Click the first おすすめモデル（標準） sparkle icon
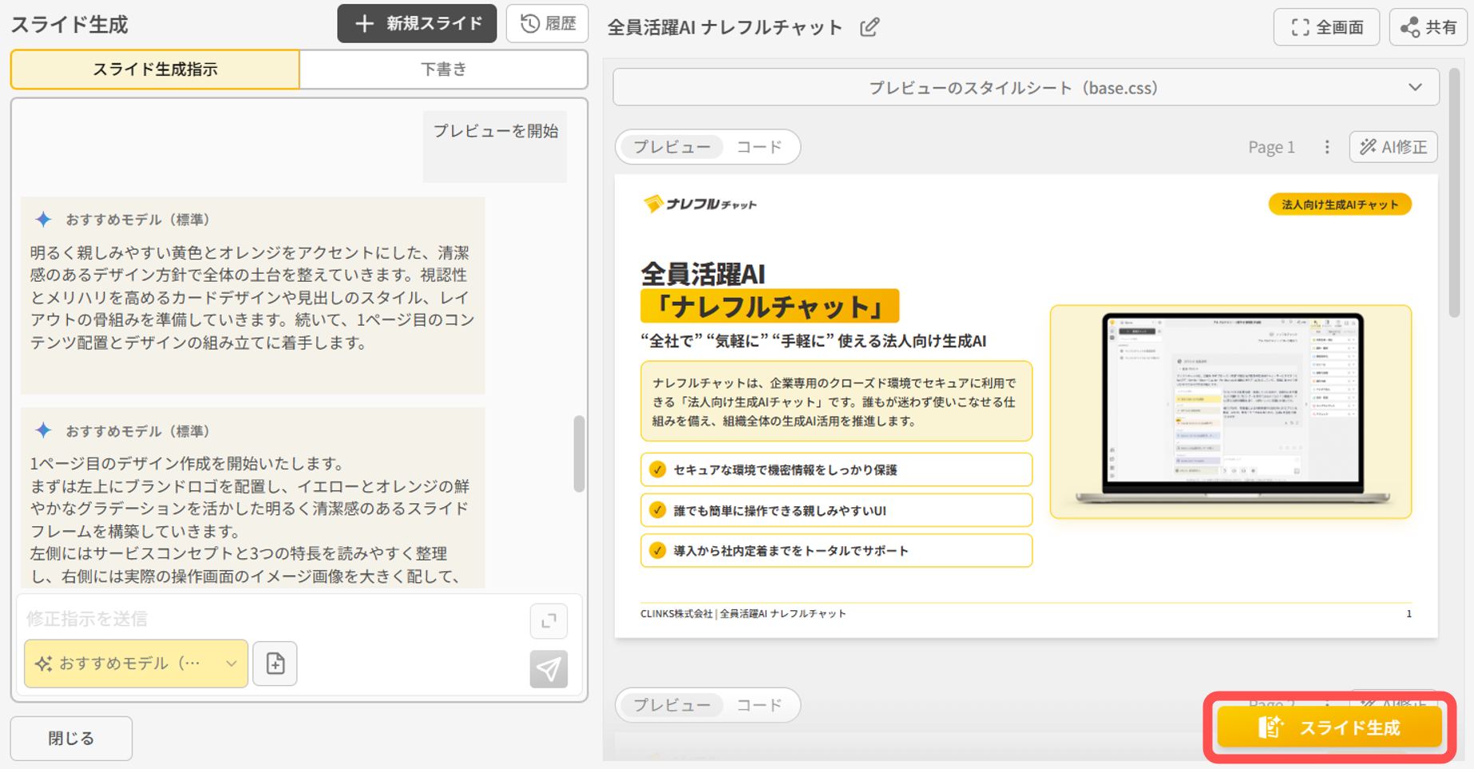The image size is (1474, 769). point(43,219)
